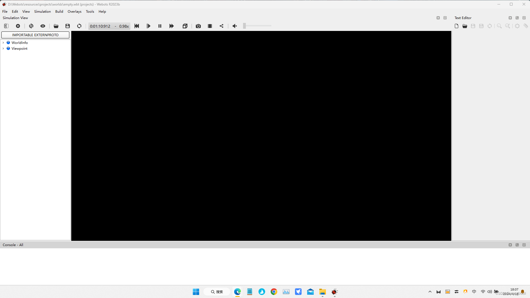The image size is (530, 298).
Task: Select the Viewpoint tree item
Action: pyautogui.click(x=19, y=49)
